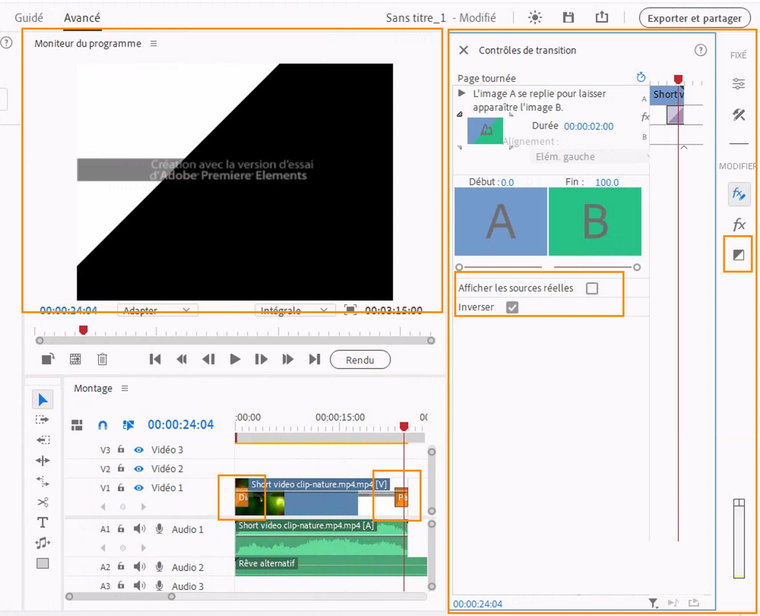Viewport: 760px width, 616px height.
Task: Click the rewind button
Action: 182,359
